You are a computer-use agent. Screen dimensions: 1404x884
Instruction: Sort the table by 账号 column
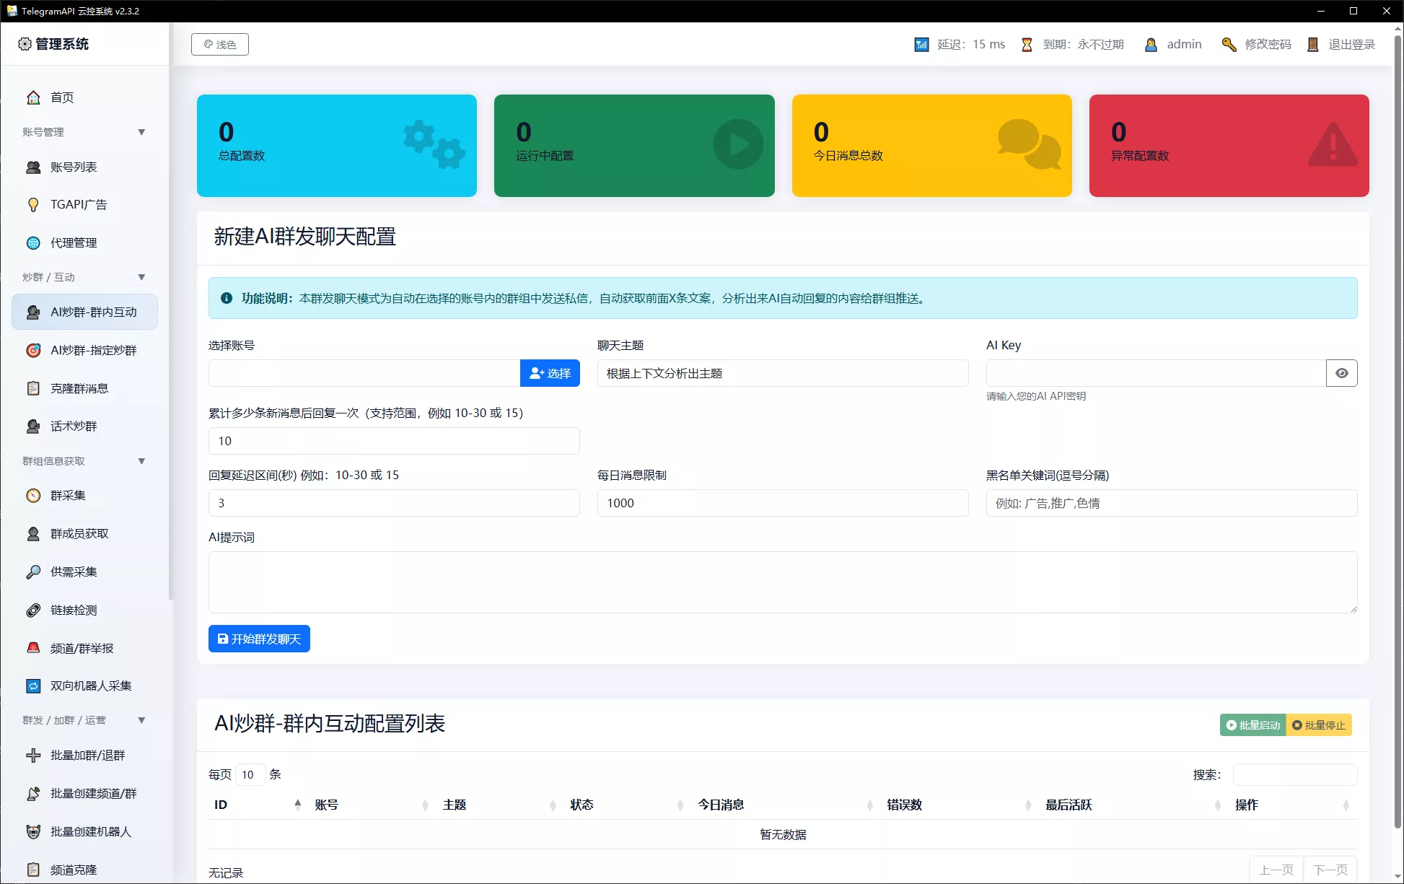[x=372, y=805]
